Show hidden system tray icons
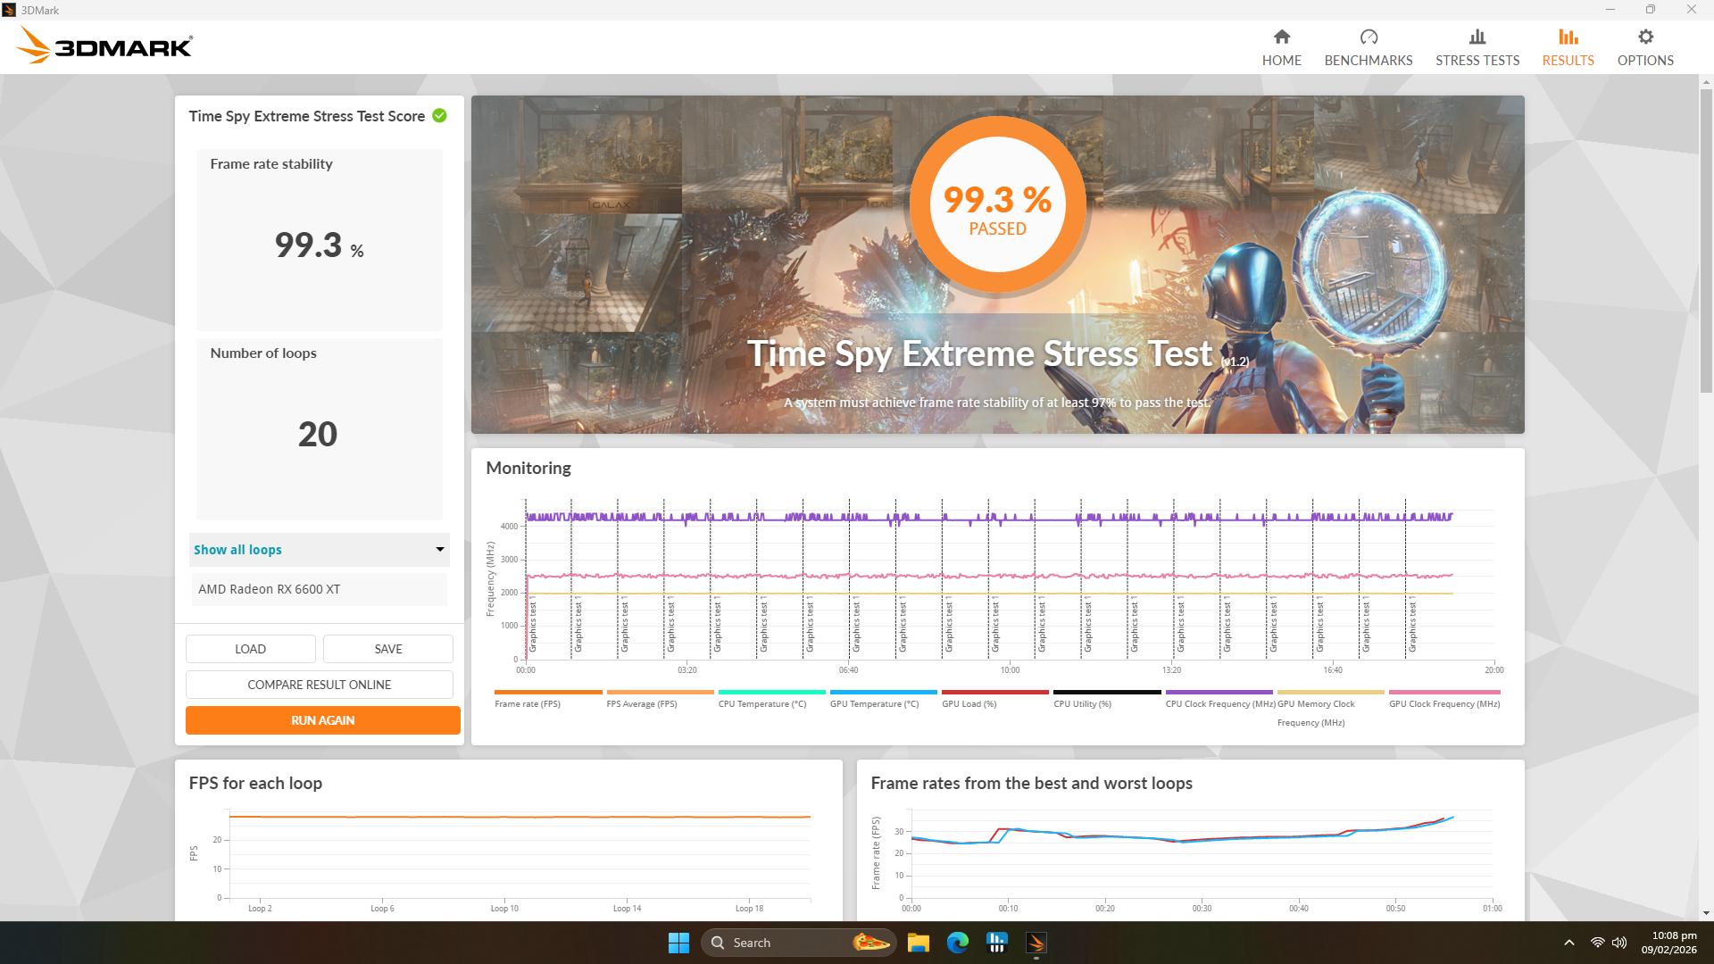This screenshot has height=964, width=1714. click(x=1569, y=943)
